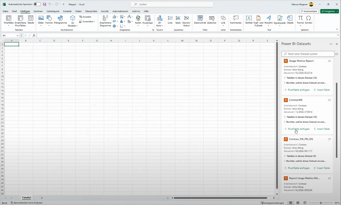Insert a Link
Viewport: 341px width, 205px height.
click(x=223, y=21)
